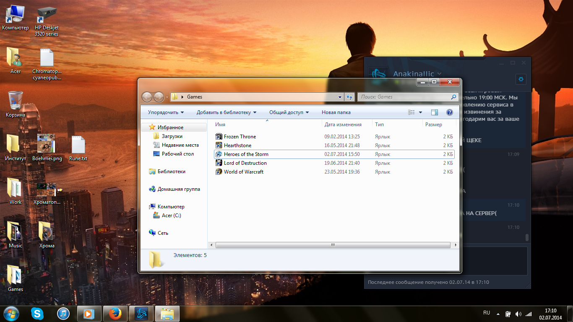
Task: Open the Hearthstone shortcut icon
Action: pyautogui.click(x=219, y=145)
